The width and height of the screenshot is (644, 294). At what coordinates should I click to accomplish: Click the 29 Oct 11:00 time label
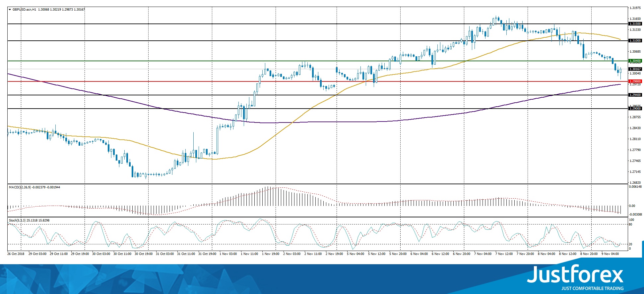59,254
